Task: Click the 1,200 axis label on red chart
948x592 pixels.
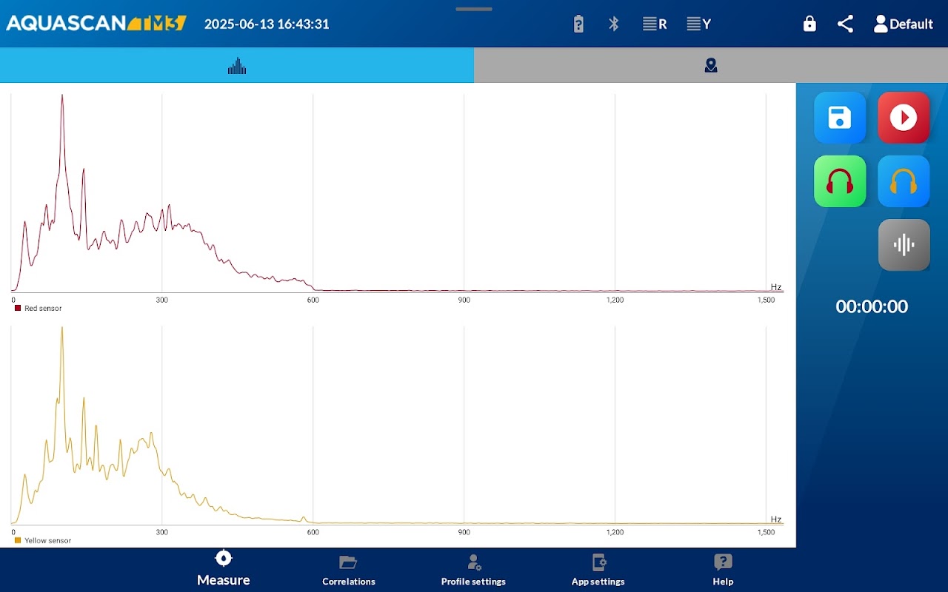Action: pos(615,300)
